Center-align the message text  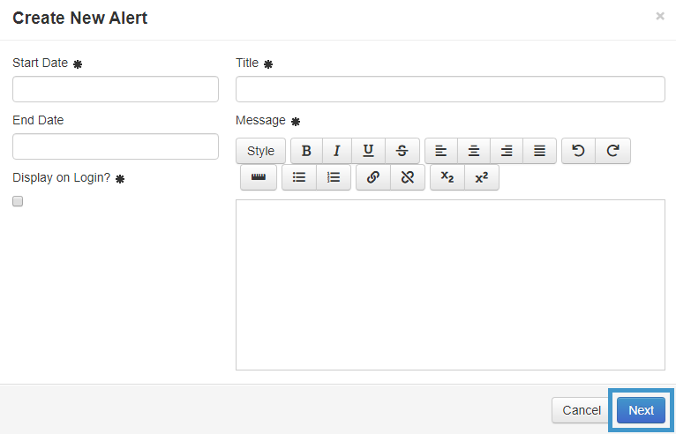pyautogui.click(x=474, y=151)
